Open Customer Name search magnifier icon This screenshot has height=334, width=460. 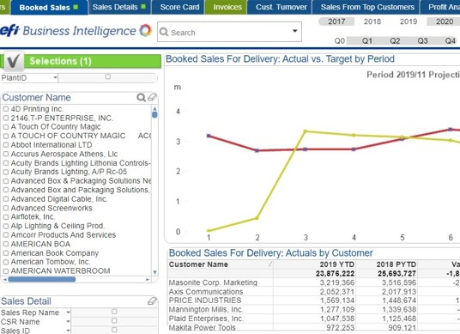pyautogui.click(x=141, y=97)
